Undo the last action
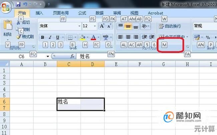 (25, 4)
